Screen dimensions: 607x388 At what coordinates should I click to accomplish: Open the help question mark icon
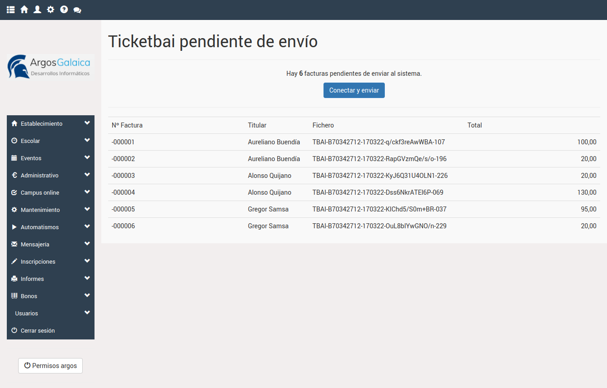coord(64,10)
